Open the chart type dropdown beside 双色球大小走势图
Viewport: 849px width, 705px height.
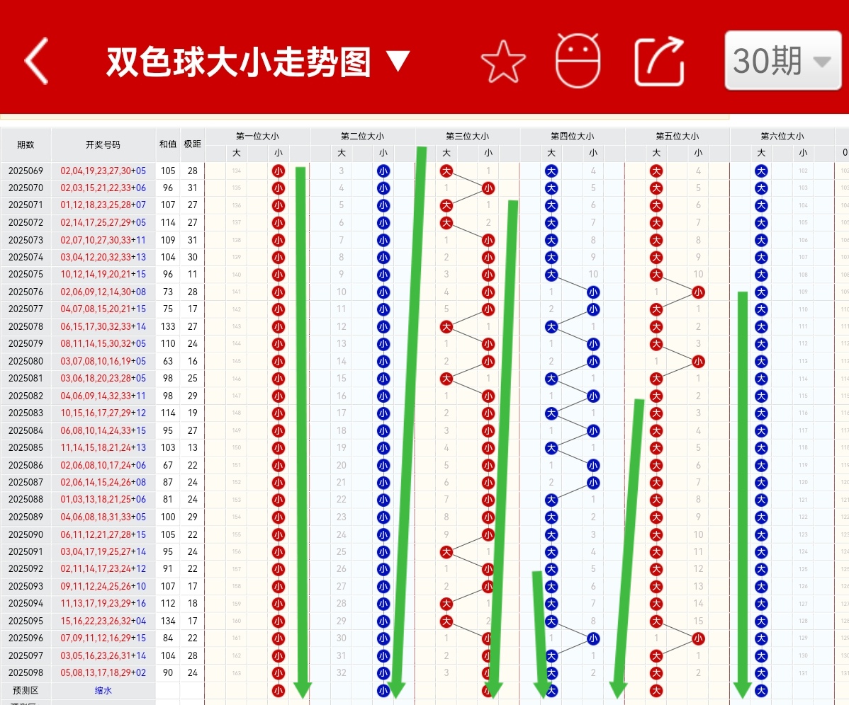point(398,61)
